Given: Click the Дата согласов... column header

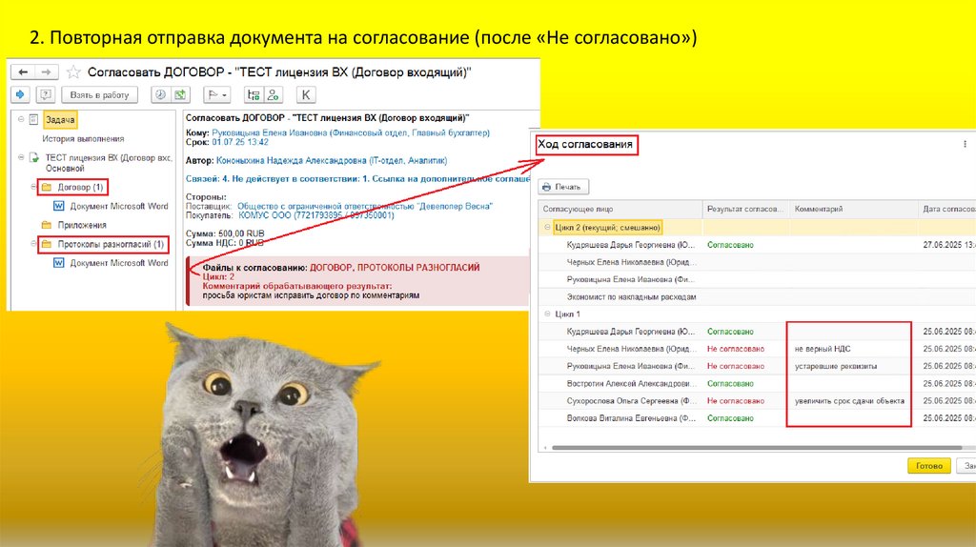Looking at the screenshot, I should (x=946, y=209).
